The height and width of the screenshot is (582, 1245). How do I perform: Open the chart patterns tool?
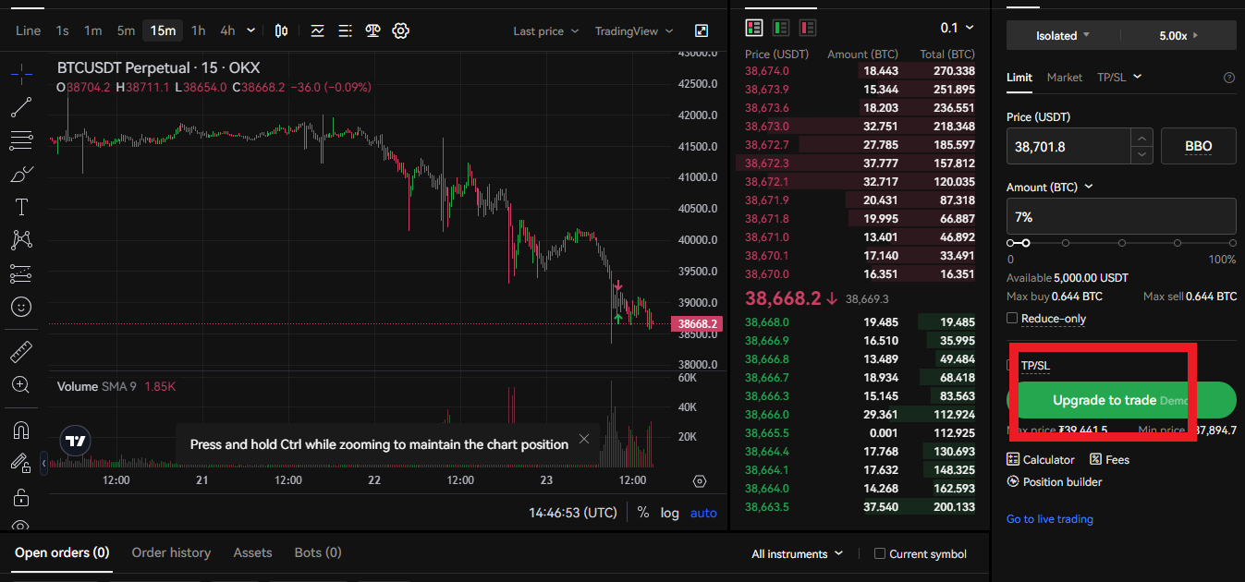(21, 240)
